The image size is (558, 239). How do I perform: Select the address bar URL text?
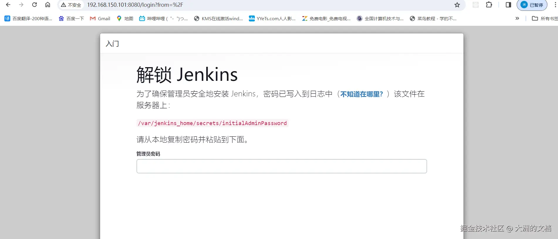[x=135, y=5]
